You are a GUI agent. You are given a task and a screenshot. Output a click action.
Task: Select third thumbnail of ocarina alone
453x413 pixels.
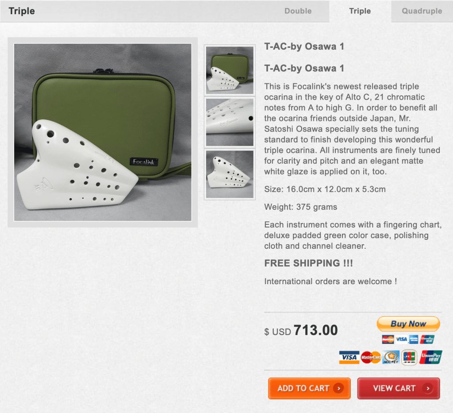[x=230, y=174]
